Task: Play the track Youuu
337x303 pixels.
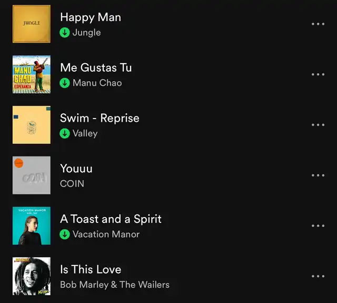Action: click(x=76, y=169)
